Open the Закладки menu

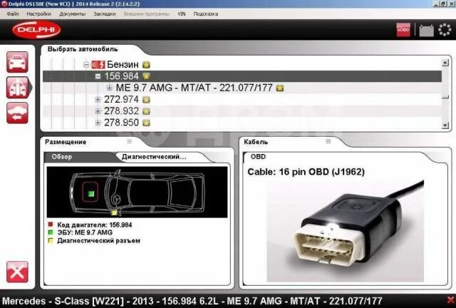pos(105,14)
